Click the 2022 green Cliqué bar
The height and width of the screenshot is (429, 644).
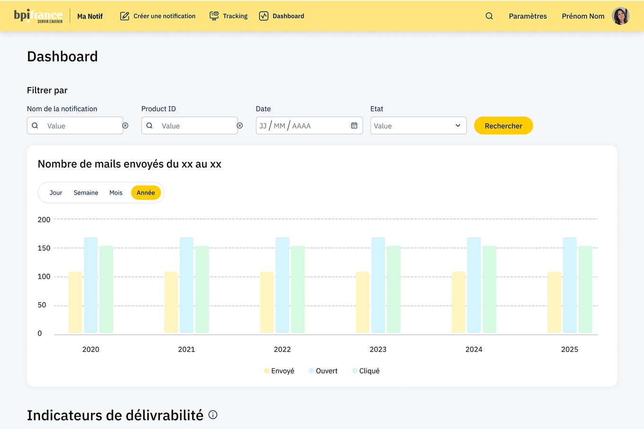pyautogui.click(x=298, y=290)
